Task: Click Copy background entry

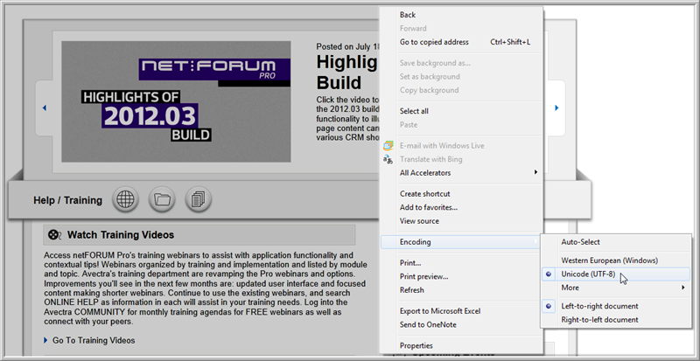Action: pos(461,90)
